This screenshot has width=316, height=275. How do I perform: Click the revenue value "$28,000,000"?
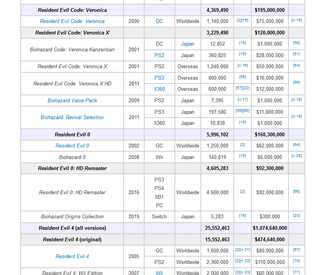pyautogui.click(x=270, y=55)
